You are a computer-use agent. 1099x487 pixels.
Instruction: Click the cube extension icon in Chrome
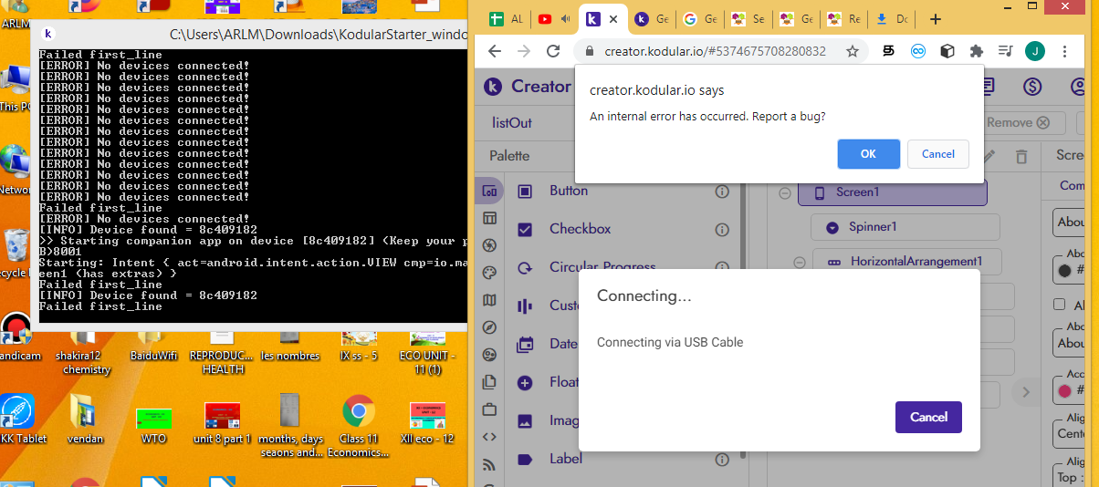coord(947,51)
